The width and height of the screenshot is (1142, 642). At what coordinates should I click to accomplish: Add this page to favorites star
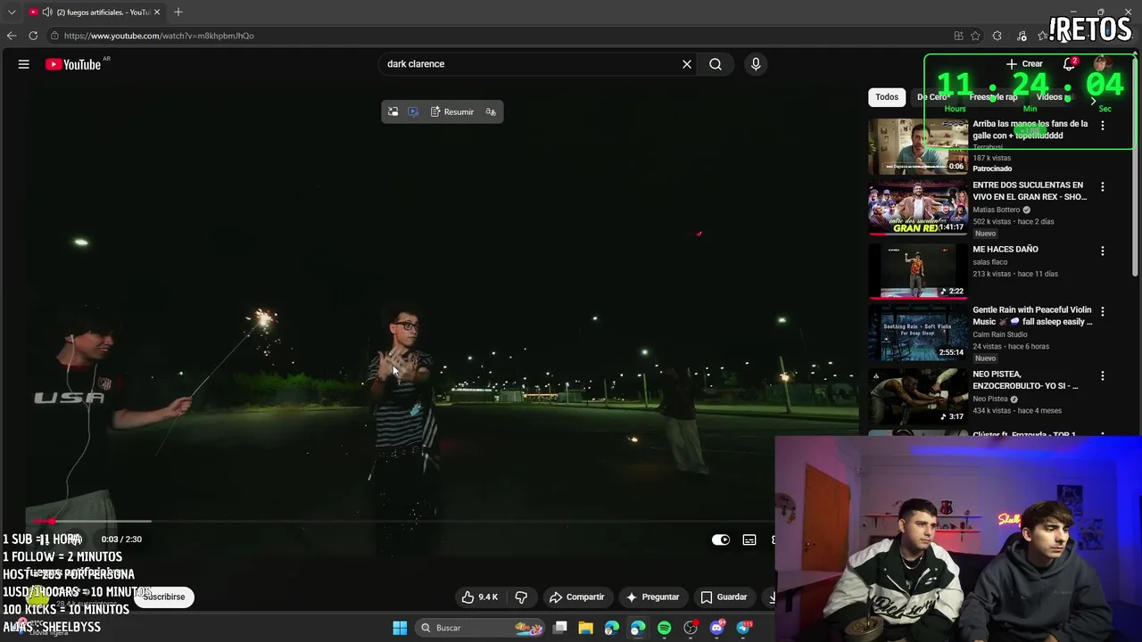coord(976,36)
